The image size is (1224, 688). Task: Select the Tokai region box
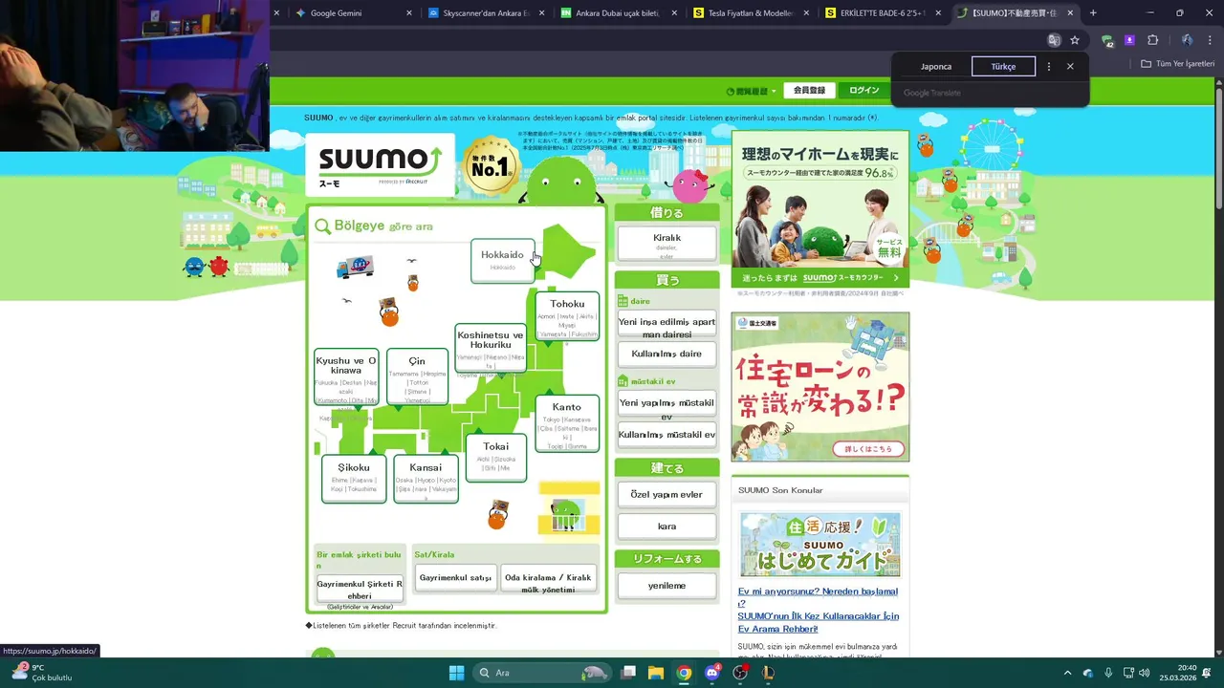pyautogui.click(x=496, y=458)
